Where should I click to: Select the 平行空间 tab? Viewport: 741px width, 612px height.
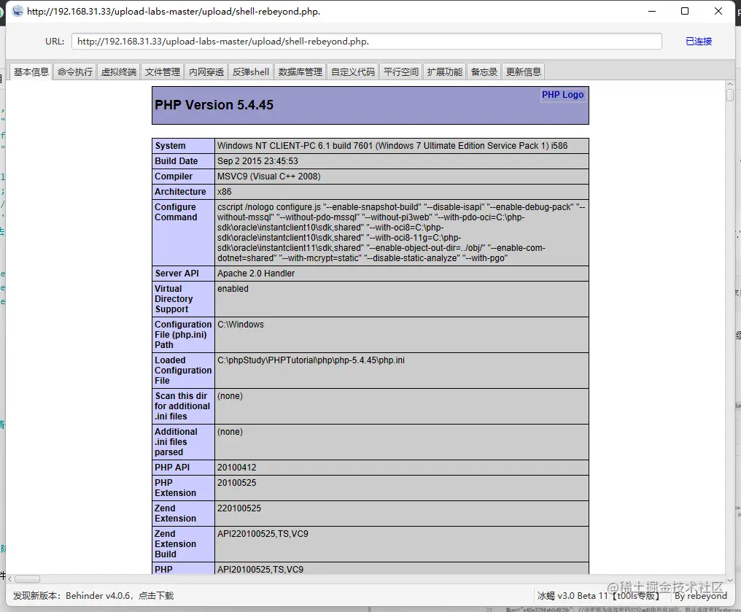(400, 71)
